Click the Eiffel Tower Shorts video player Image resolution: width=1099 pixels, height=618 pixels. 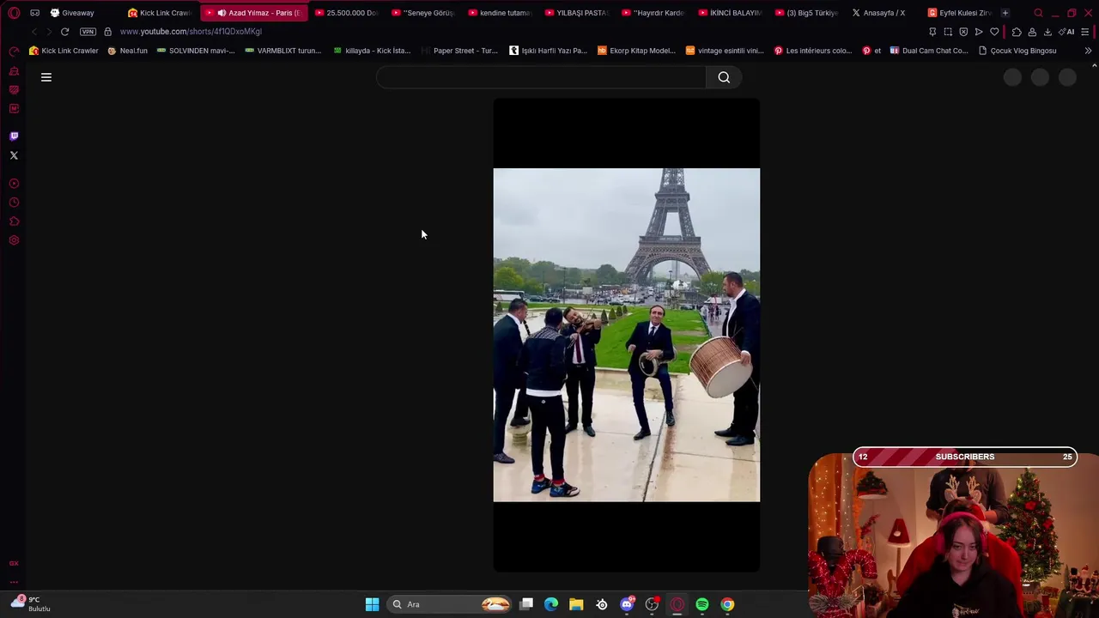point(627,335)
